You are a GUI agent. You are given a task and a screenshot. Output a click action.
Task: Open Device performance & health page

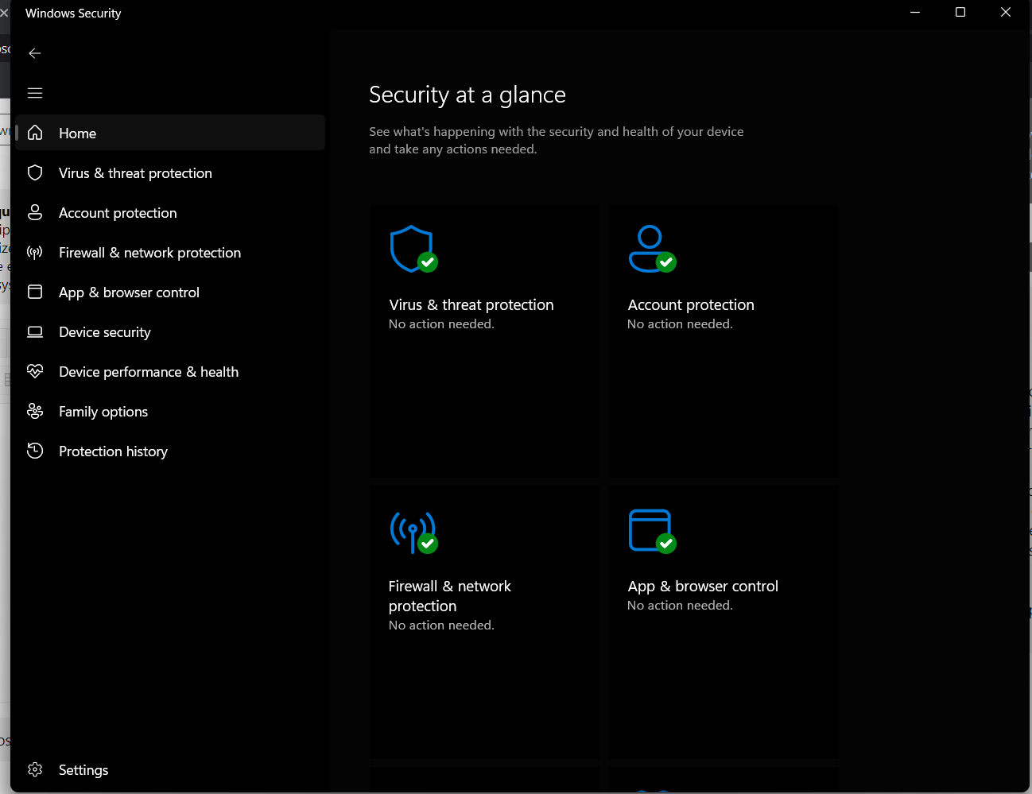pyautogui.click(x=170, y=371)
